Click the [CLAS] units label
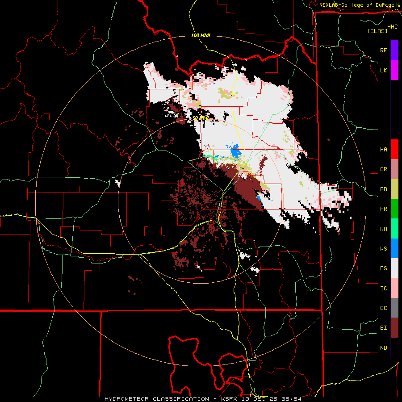The height and width of the screenshot is (402, 402). pos(377,31)
